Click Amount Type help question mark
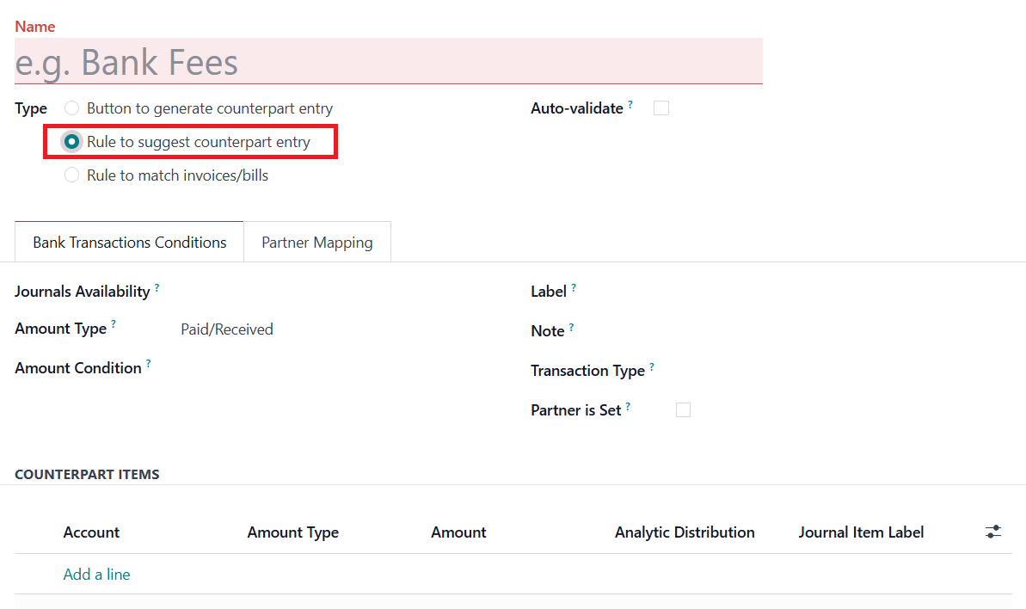Screen dimensions: 1026x609 pyautogui.click(x=114, y=324)
